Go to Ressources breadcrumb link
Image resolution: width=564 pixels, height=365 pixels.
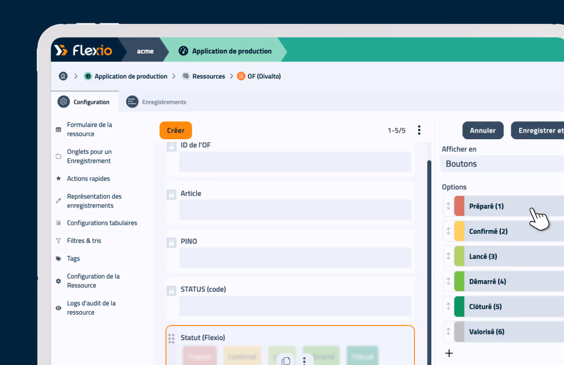[x=209, y=76]
